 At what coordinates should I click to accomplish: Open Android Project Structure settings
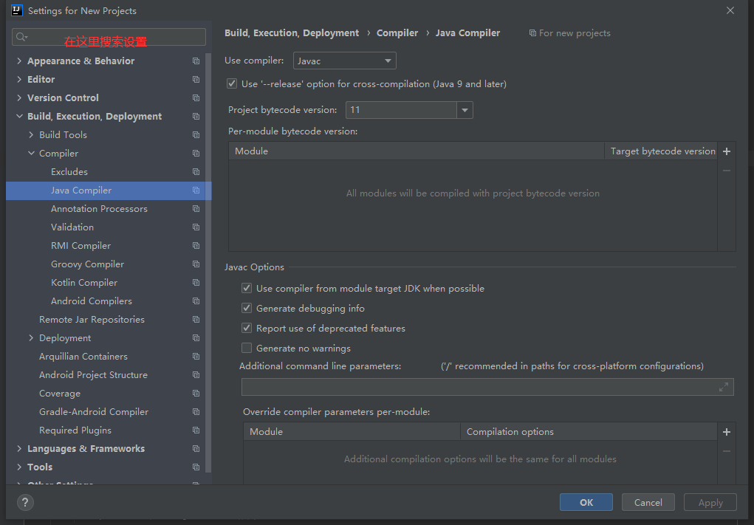point(93,375)
